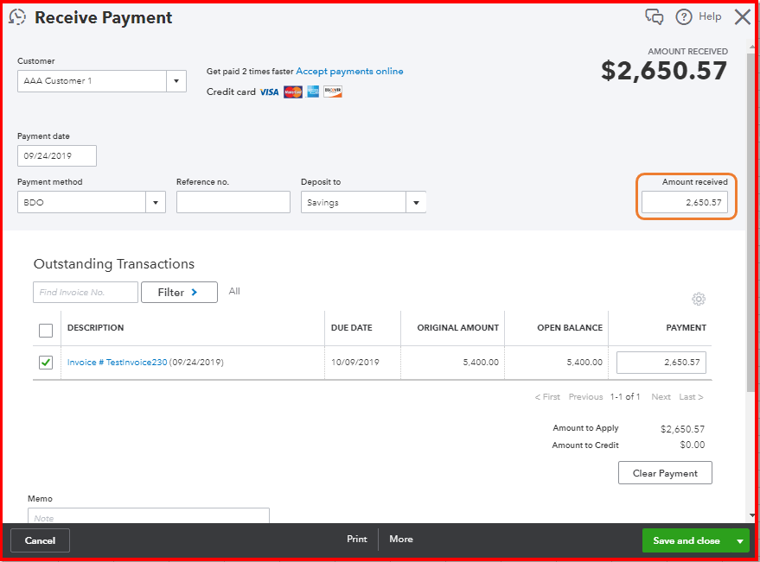Toggle the select-all checkbox in the table header
This screenshot has height=562, width=760.
46,330
